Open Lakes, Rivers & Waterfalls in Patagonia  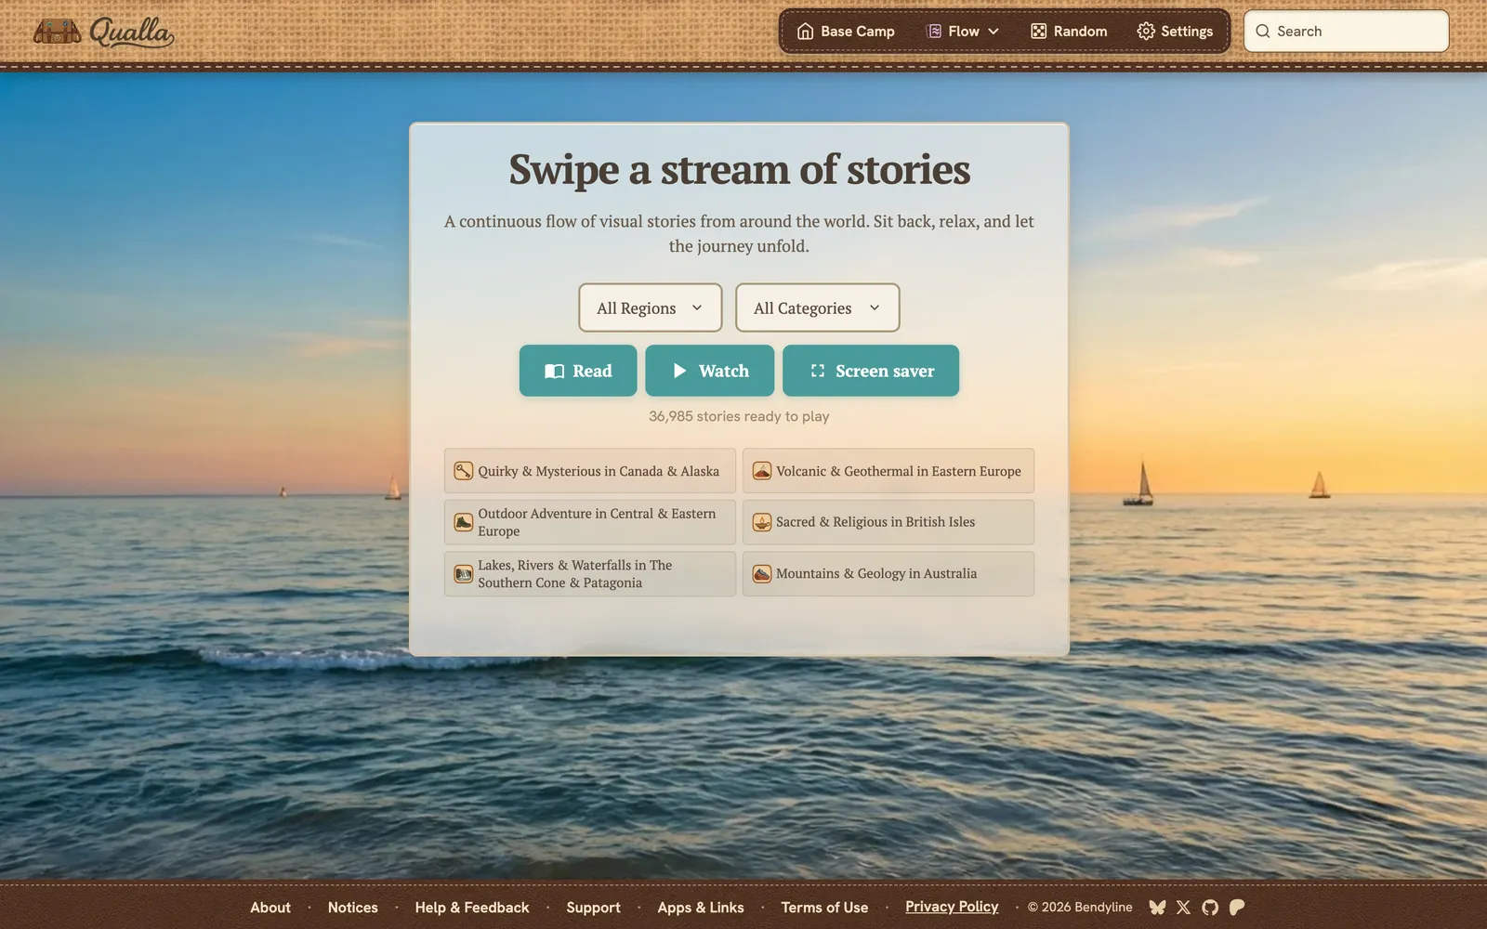pos(590,574)
